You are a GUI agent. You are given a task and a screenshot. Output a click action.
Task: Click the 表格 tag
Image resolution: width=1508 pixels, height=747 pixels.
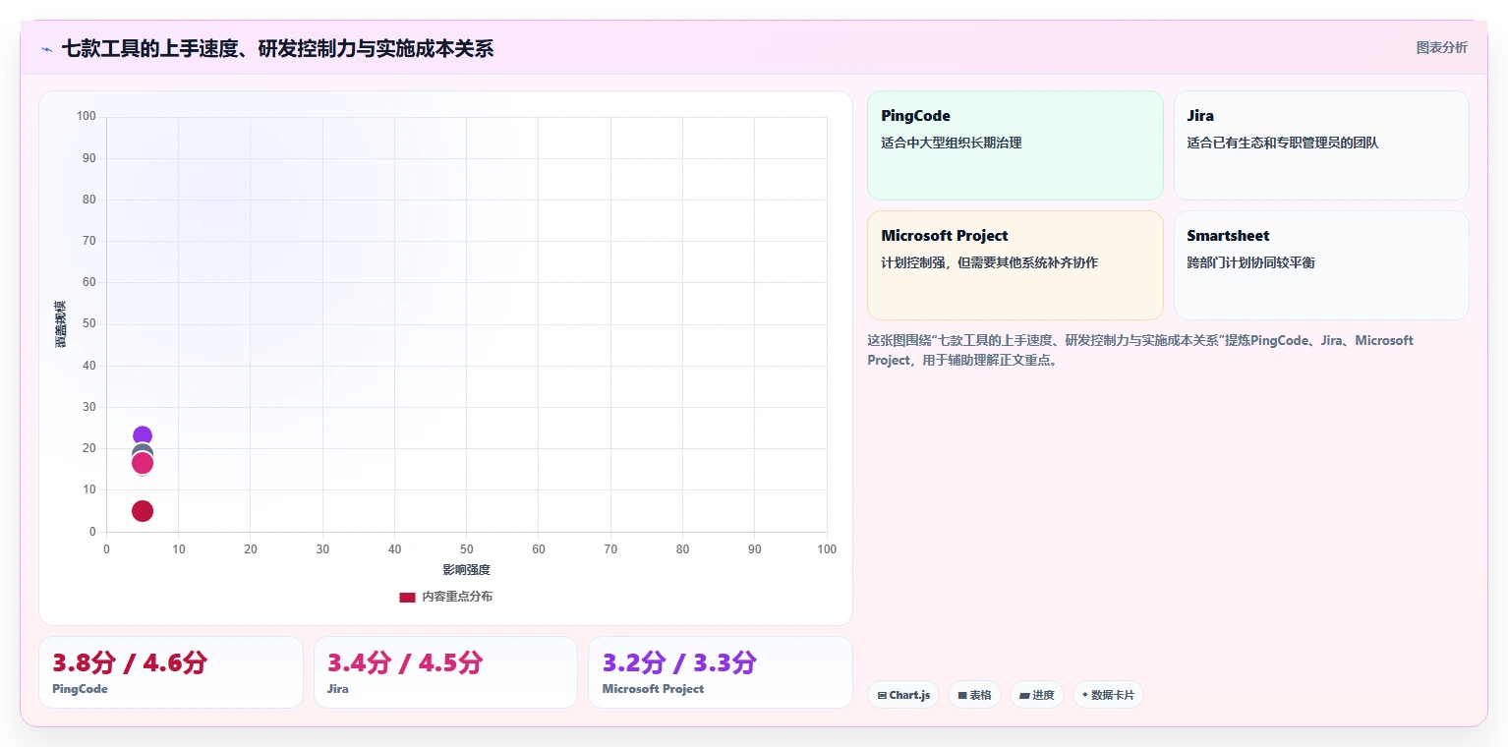(x=974, y=695)
